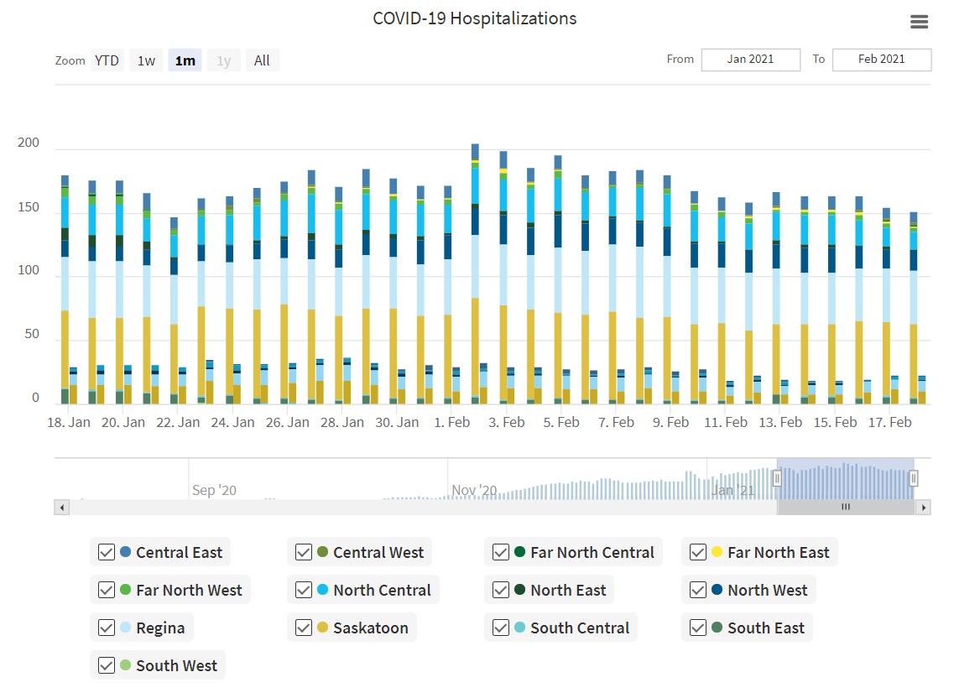The image size is (954, 698).
Task: Toggle the Far North Central checkbox
Action: coord(501,553)
